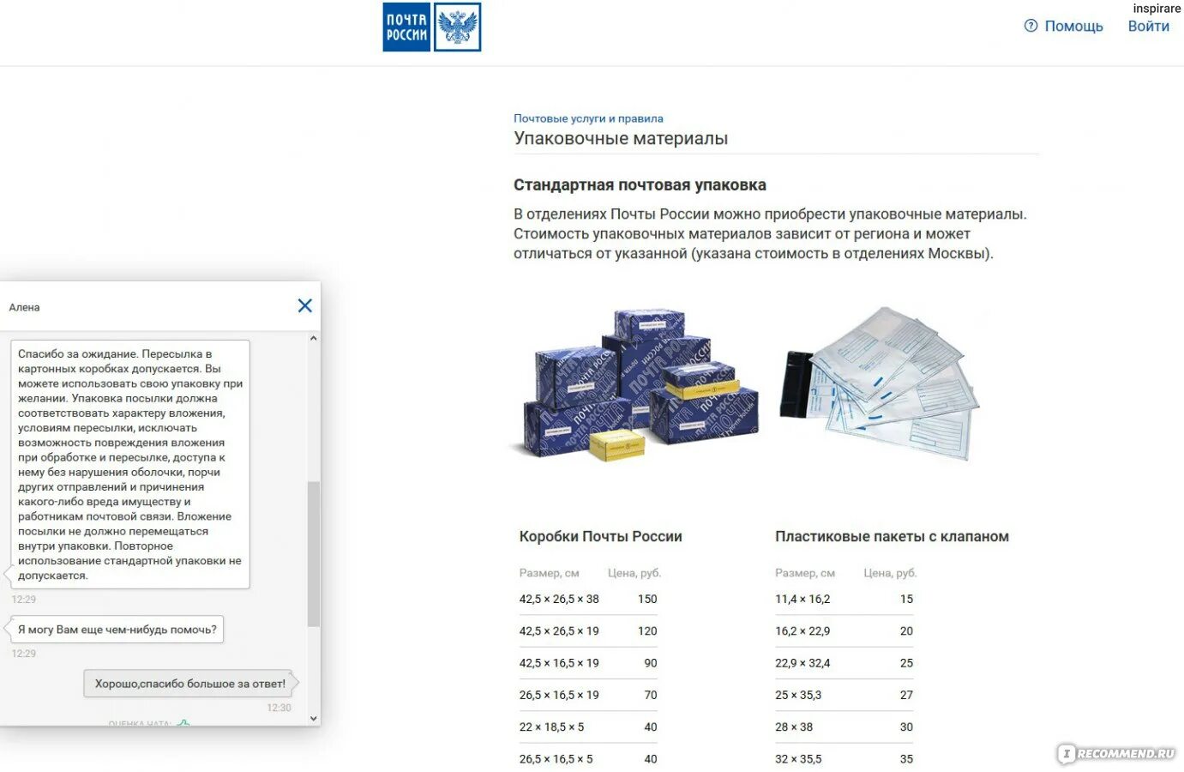
Task: Click the chat scrollbar up arrow
Action: click(x=313, y=339)
